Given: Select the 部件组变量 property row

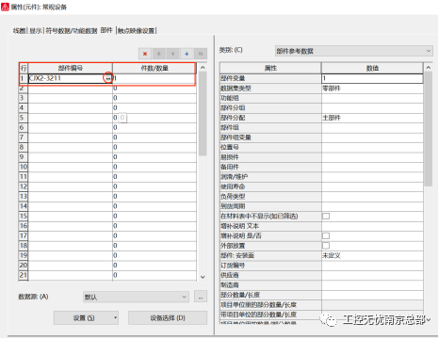Looking at the screenshot, I should click(x=321, y=137).
